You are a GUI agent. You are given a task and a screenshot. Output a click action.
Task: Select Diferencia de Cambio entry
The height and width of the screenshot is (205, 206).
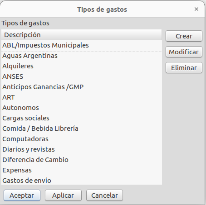82,160
